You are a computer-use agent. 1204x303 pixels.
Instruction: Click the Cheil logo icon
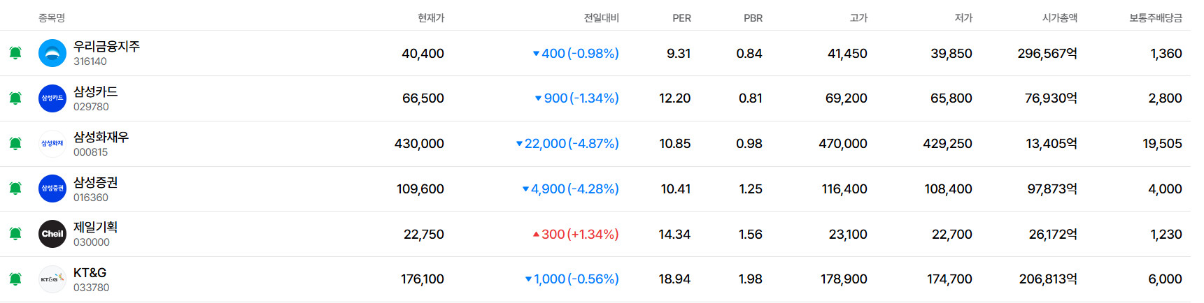(x=52, y=234)
